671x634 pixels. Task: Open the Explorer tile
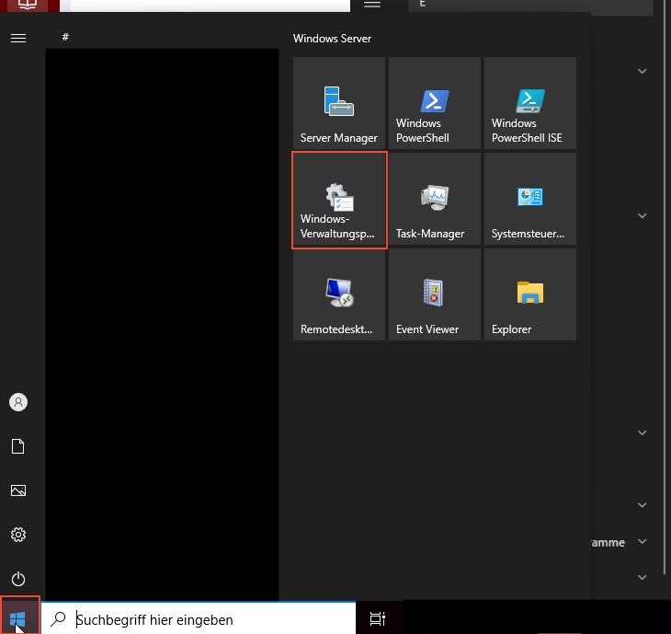coord(530,294)
